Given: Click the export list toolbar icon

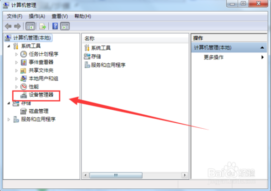Looking at the screenshot, I should [x=42, y=26].
